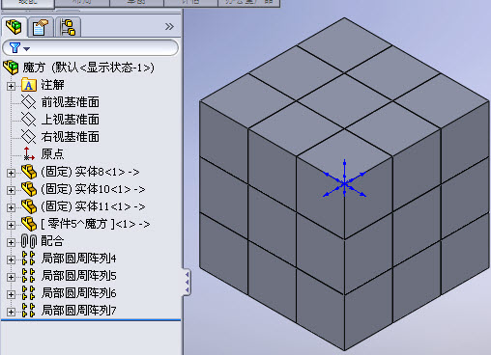
Task: Expand the (固定) 实体10<1> component
Action: click(x=11, y=190)
